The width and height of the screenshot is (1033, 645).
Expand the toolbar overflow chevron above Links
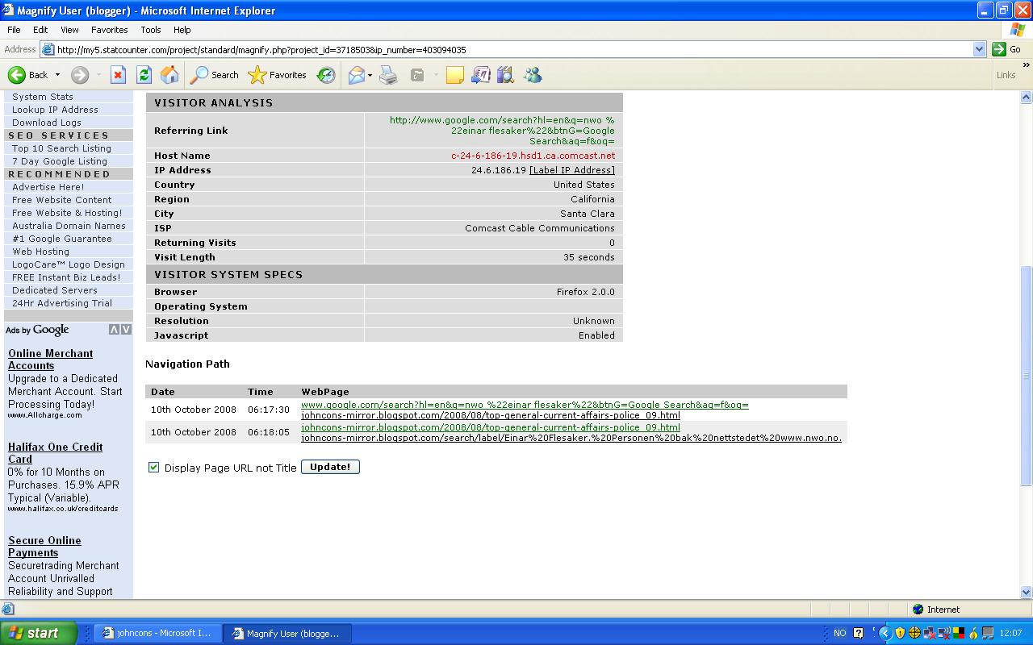[x=1026, y=65]
